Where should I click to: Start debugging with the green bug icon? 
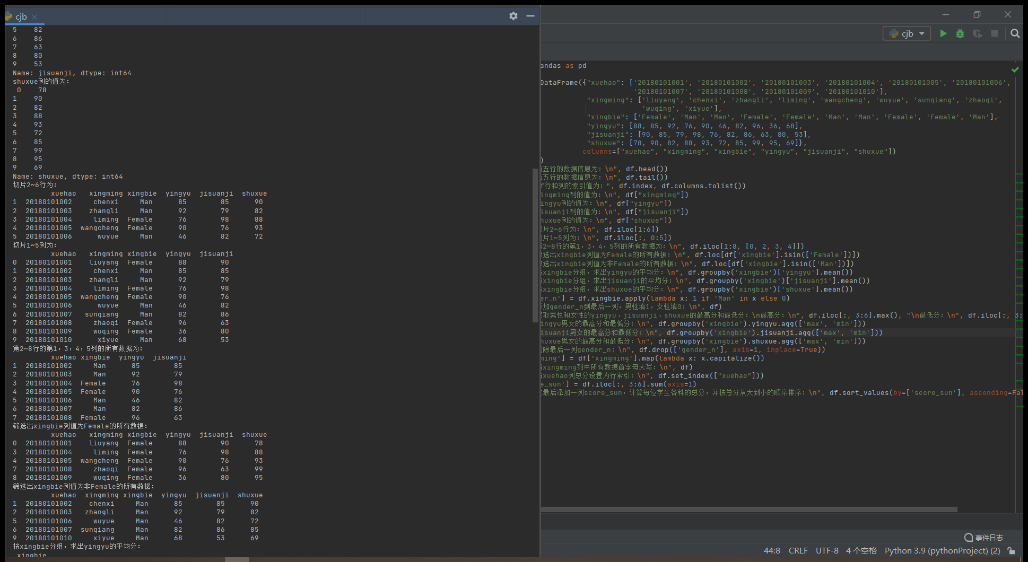click(x=960, y=33)
